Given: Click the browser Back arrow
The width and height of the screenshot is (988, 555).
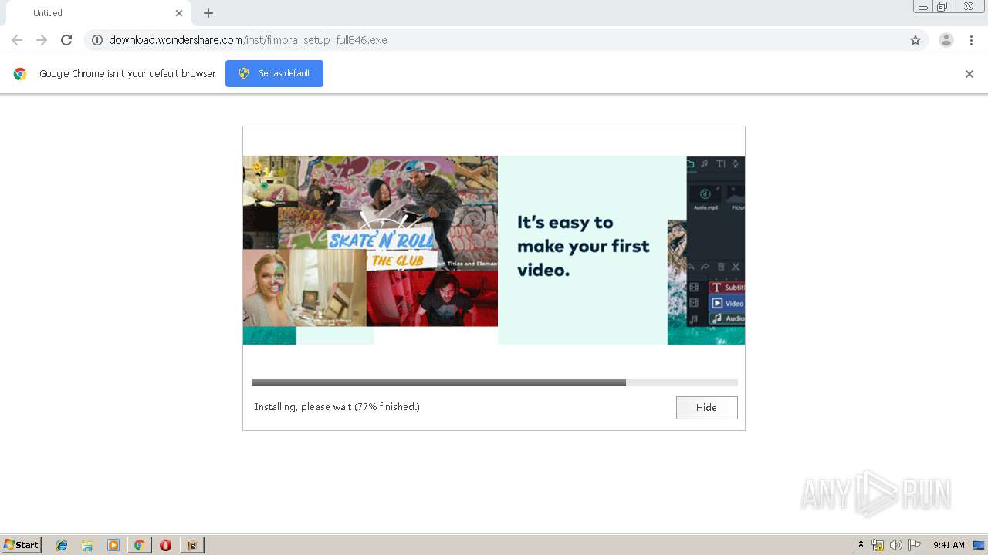Looking at the screenshot, I should tap(17, 40).
